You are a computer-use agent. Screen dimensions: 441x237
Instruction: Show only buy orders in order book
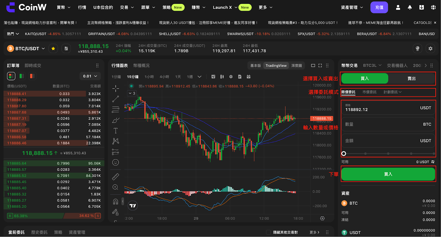[x=21, y=76]
